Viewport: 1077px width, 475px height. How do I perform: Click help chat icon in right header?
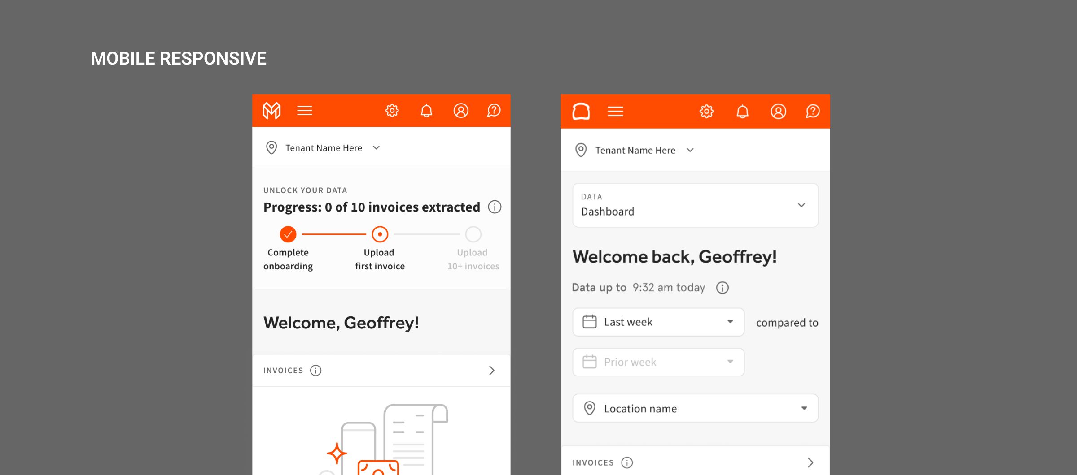[812, 112]
